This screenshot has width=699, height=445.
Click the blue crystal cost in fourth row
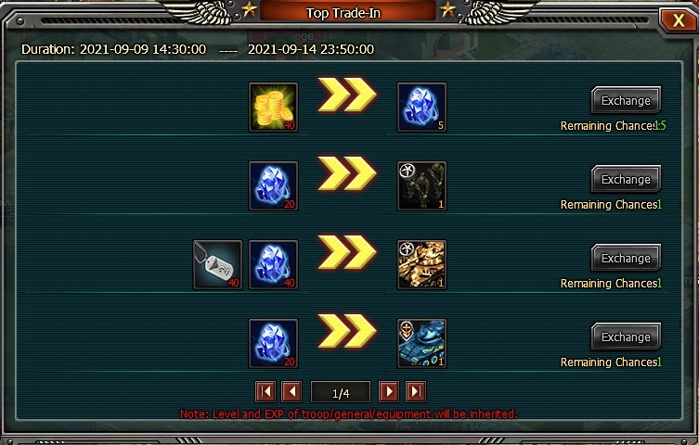[x=273, y=344]
